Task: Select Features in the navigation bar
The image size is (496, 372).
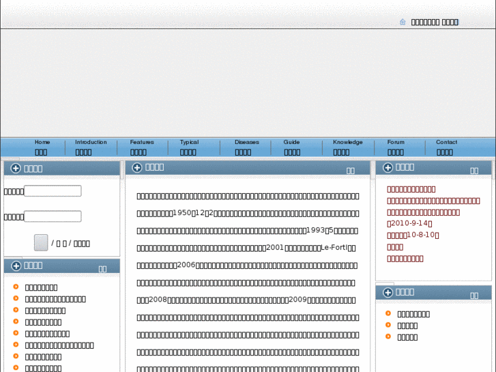Action: click(x=142, y=147)
